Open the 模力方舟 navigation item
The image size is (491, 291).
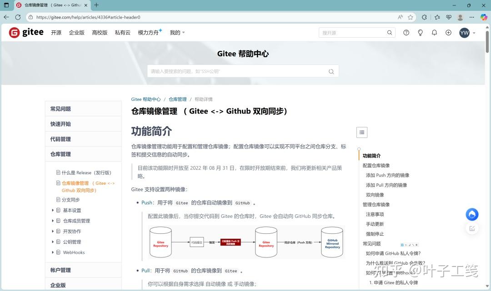tap(148, 33)
